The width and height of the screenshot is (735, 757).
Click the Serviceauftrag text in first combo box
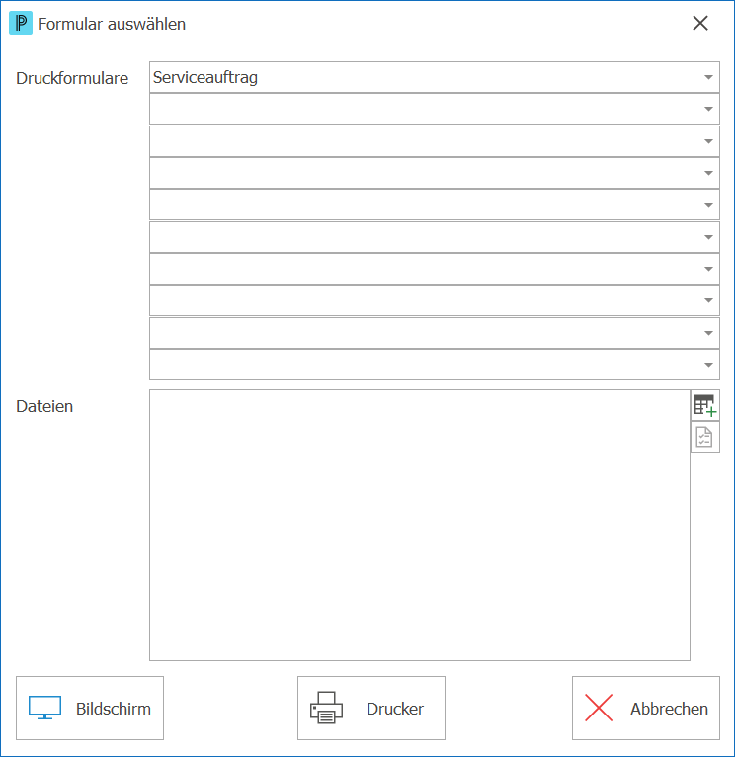tap(205, 77)
